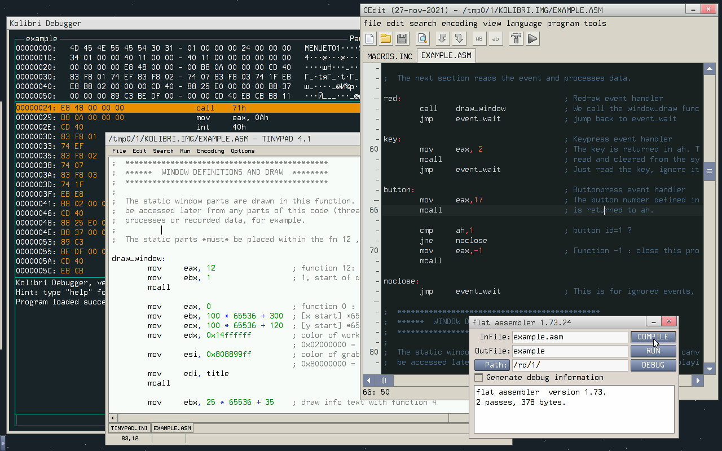Open the language menu in CEdit
This screenshot has width=722, height=451.
click(524, 23)
